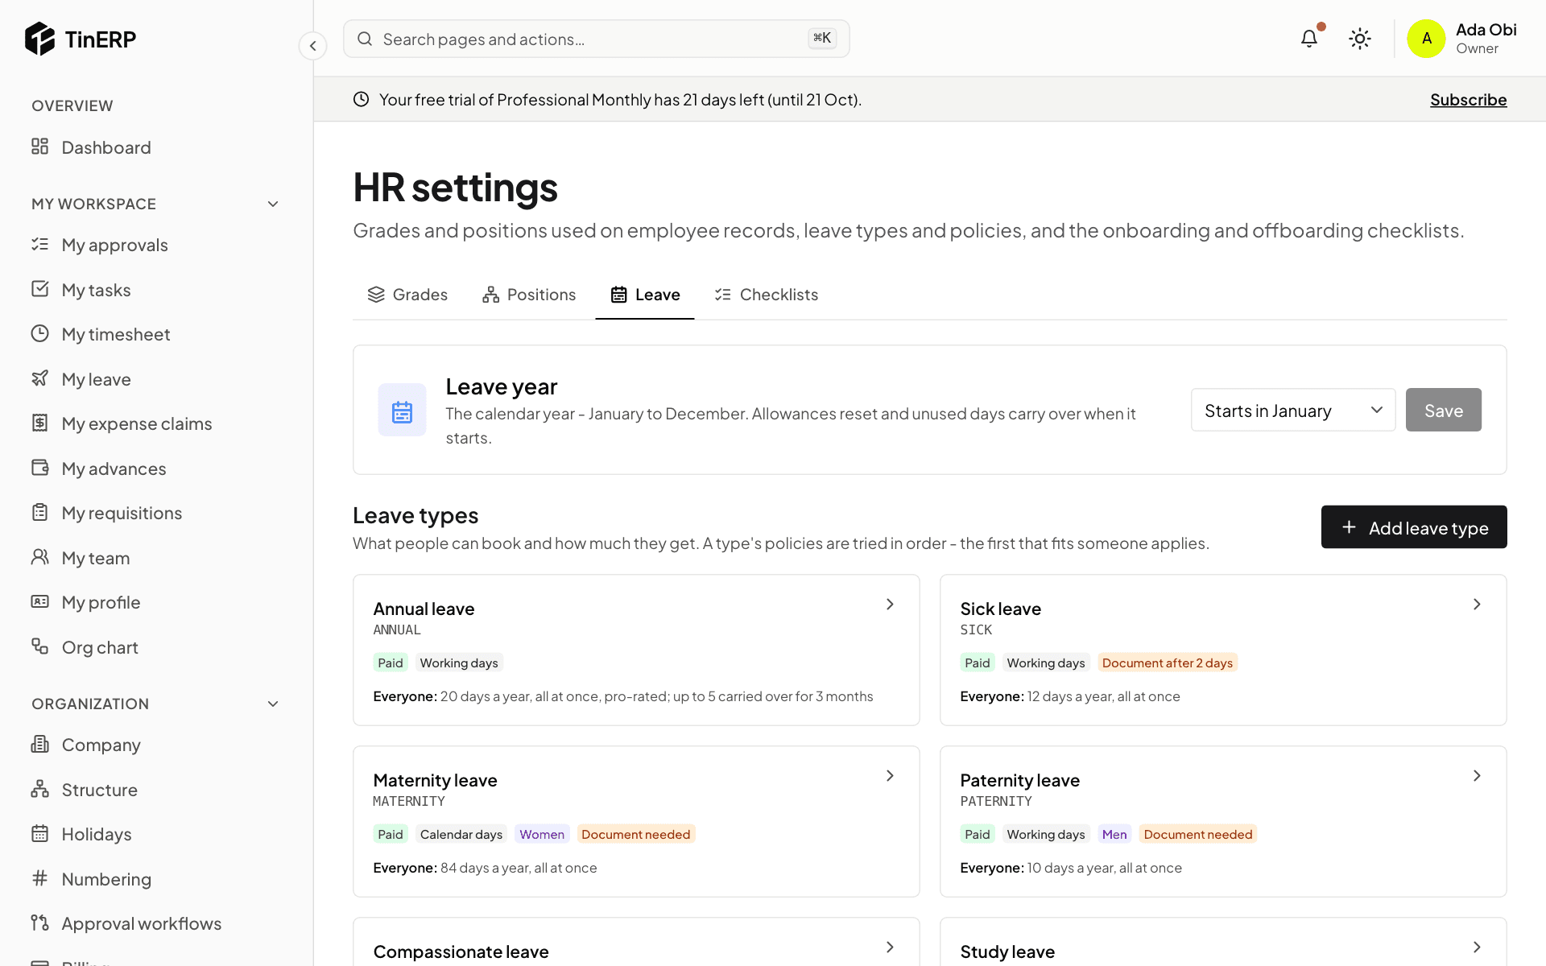Switch to the Positions tab
Screen dimensions: 1546x966
click(x=529, y=295)
